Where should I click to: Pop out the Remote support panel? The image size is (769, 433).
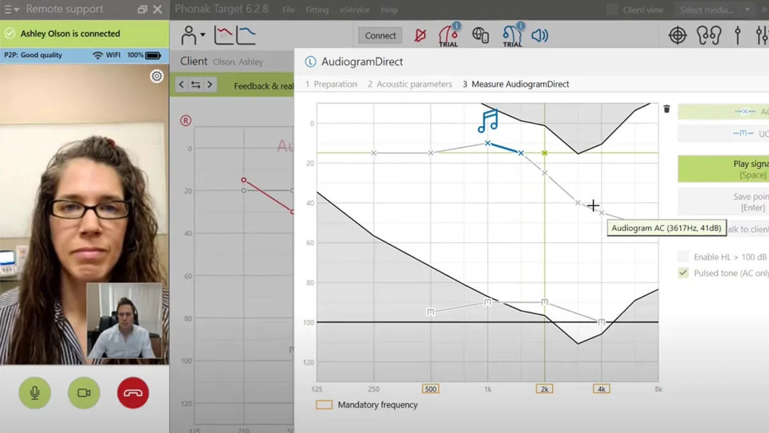click(x=142, y=10)
